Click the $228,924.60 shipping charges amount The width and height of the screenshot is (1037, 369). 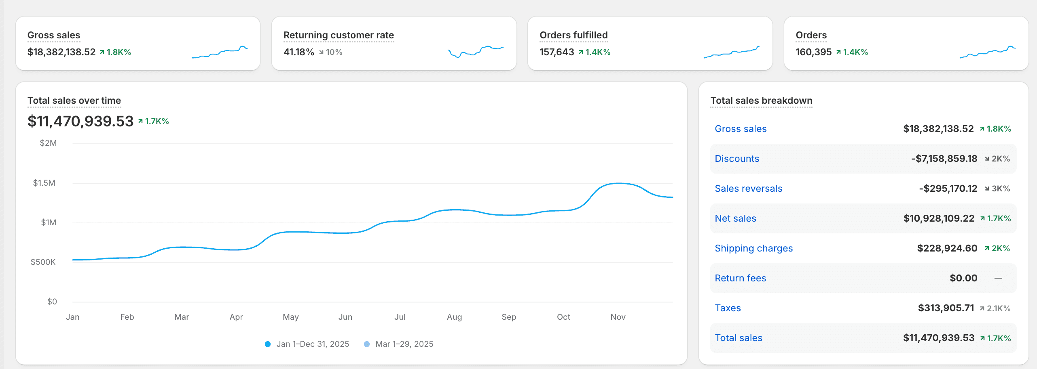click(947, 248)
